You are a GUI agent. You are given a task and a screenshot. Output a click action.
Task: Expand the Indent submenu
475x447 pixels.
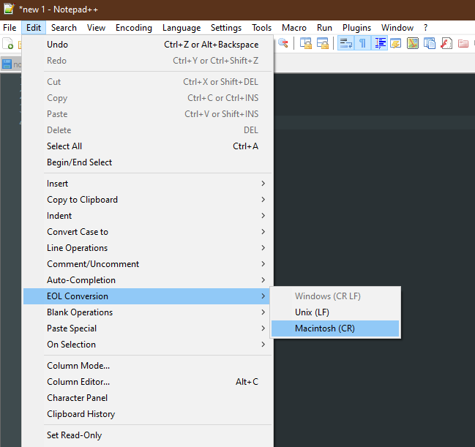[x=148, y=216]
